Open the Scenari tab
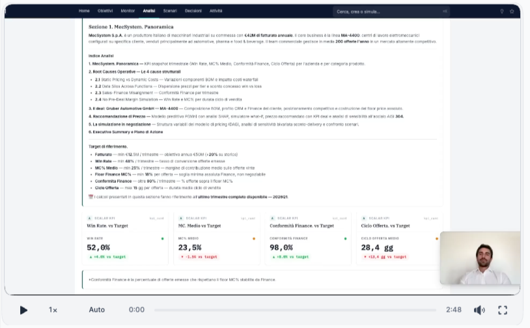Viewport: 530px width, 328px height. (x=170, y=11)
